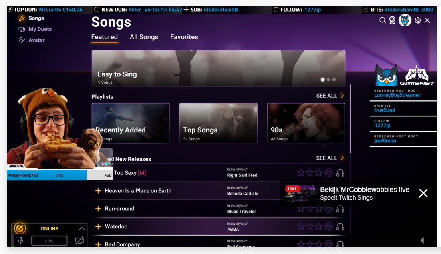The width and height of the screenshot is (441, 254).
Task: Open the Top Songs playlist card
Action: (x=218, y=123)
